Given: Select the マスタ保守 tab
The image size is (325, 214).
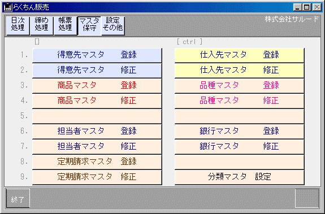Looking at the screenshot, I should 89,26.
